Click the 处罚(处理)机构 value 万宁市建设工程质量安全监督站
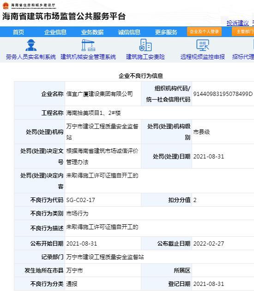 pyautogui.click(x=103, y=132)
